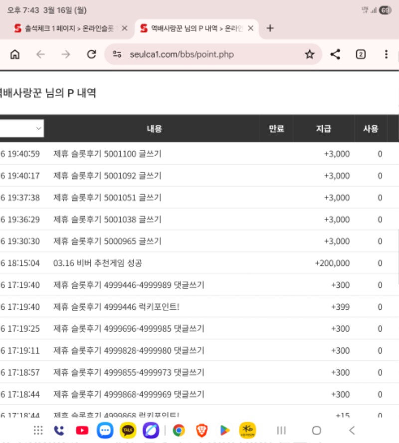Expand the dropdown in the table header

22,128
